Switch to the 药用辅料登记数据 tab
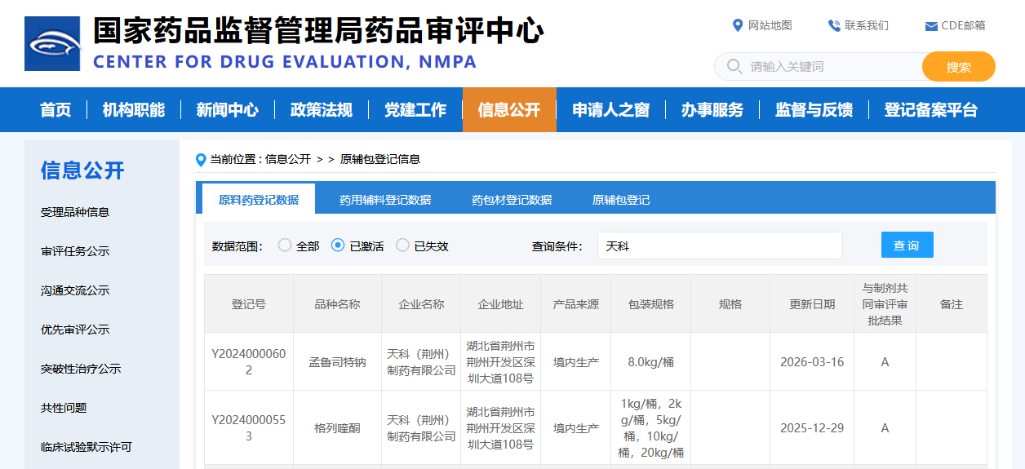The width and height of the screenshot is (1025, 469). pos(385,200)
